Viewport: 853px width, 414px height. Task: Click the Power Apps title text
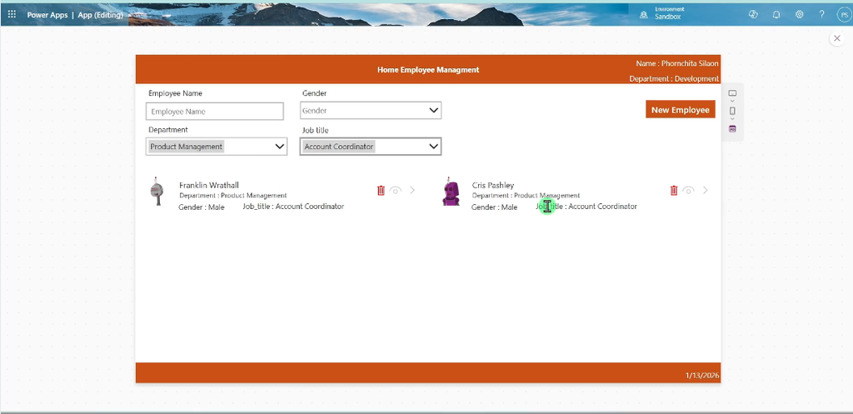(47, 15)
